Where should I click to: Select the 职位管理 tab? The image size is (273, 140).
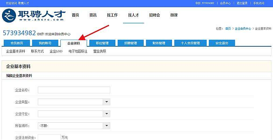(x=102, y=43)
